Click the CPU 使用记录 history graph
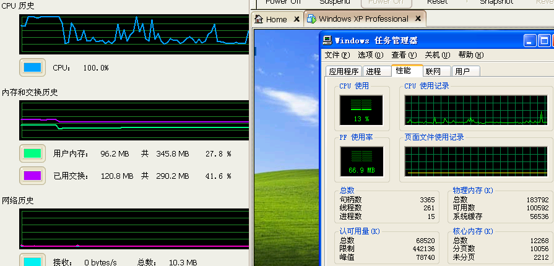 [476, 110]
